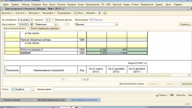Open the Производство menu
Image resolution: width=192 pixels, height=108 pixels.
click(x=92, y=4)
